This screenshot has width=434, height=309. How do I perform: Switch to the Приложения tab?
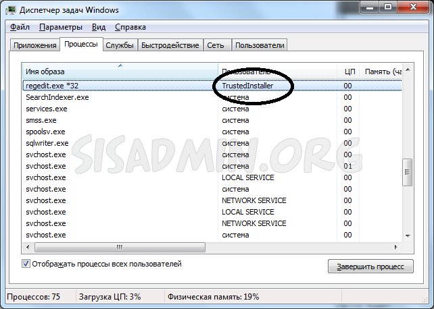pos(34,45)
